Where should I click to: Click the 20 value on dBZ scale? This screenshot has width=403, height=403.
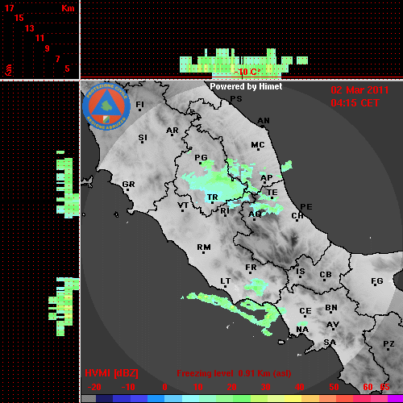231,387
